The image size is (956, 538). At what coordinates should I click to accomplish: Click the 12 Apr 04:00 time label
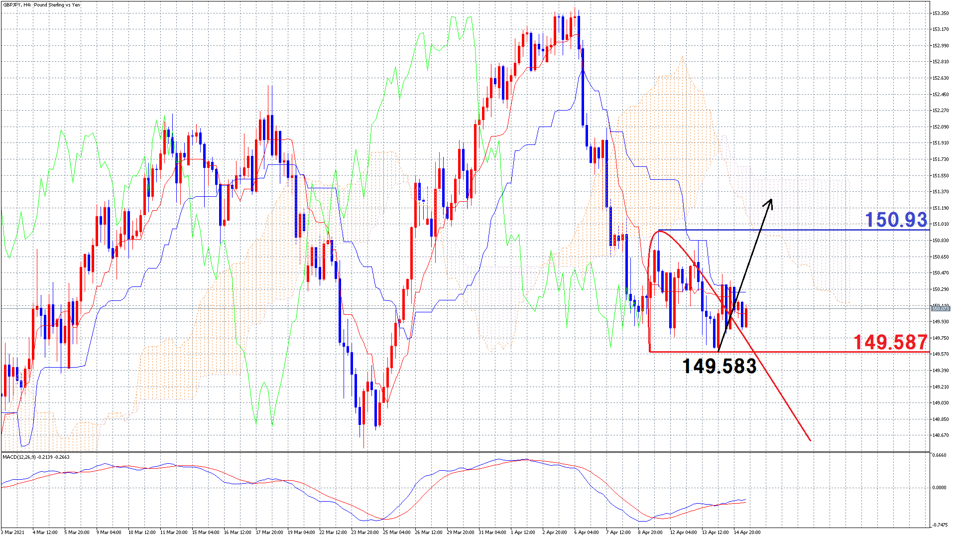coord(683,533)
